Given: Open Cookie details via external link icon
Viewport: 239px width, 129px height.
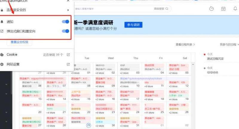Looking at the screenshot, I should pyautogui.click(x=68, y=55).
